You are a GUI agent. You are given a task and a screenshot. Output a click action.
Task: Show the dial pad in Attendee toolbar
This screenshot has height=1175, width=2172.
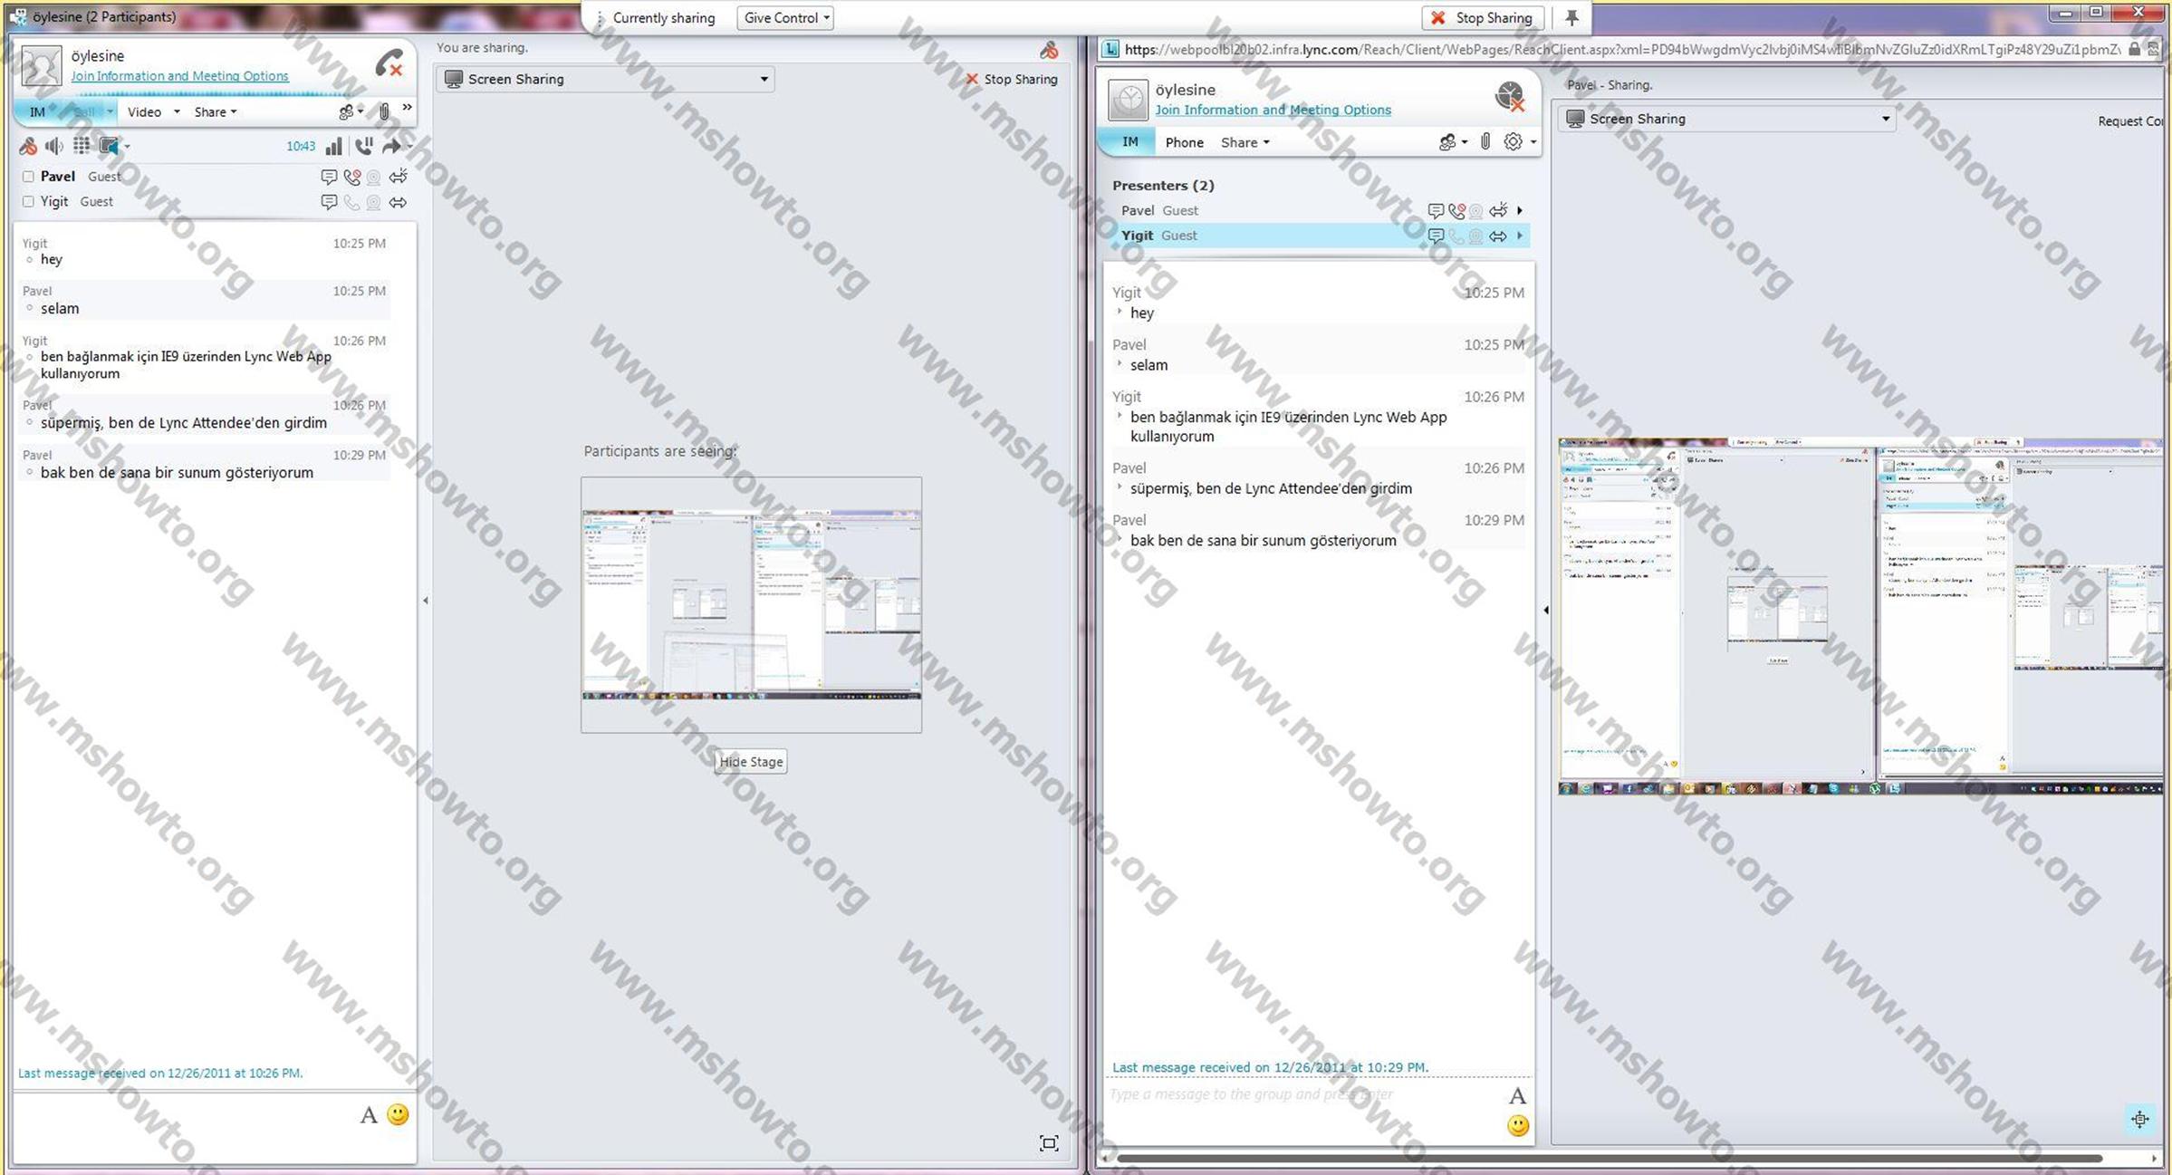(82, 145)
